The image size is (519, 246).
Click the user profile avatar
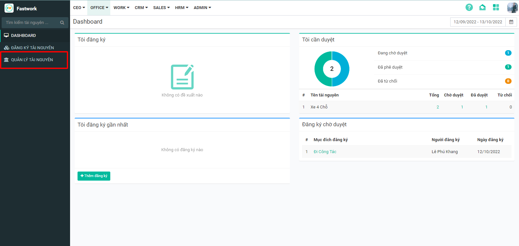512,7
